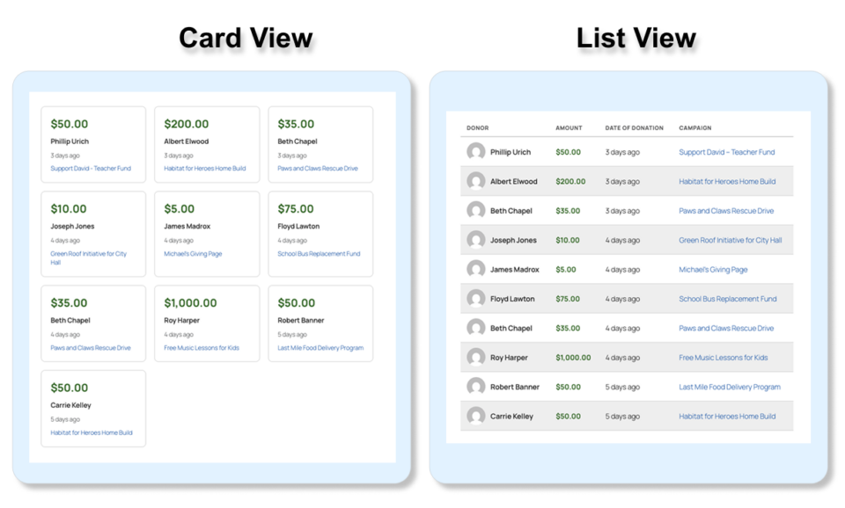Click James Madrox's avatar icon

click(x=475, y=269)
